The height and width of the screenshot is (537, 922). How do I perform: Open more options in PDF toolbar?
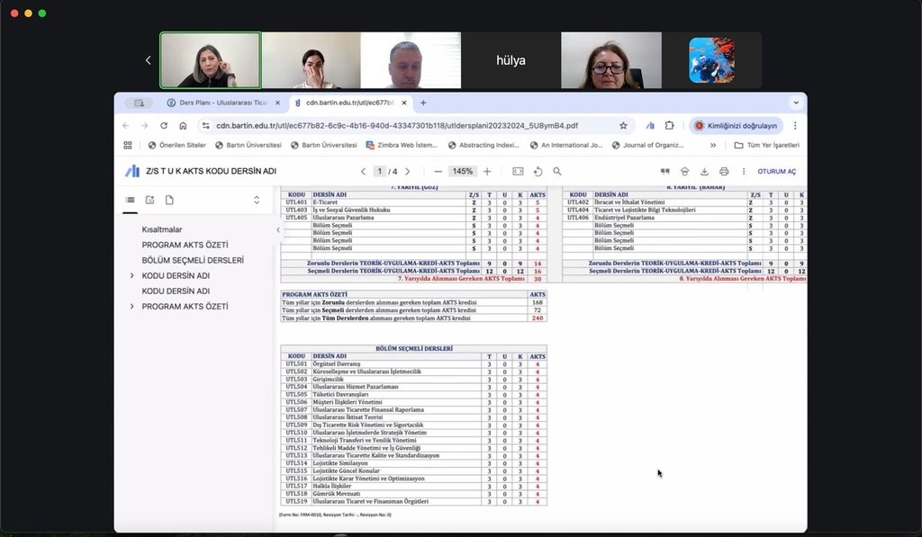coord(743,172)
